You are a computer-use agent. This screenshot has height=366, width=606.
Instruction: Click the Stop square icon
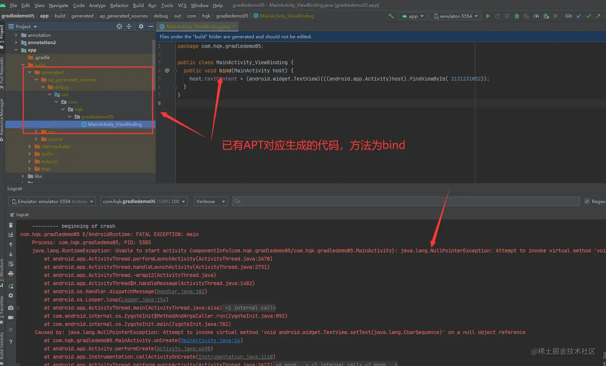click(x=555, y=16)
